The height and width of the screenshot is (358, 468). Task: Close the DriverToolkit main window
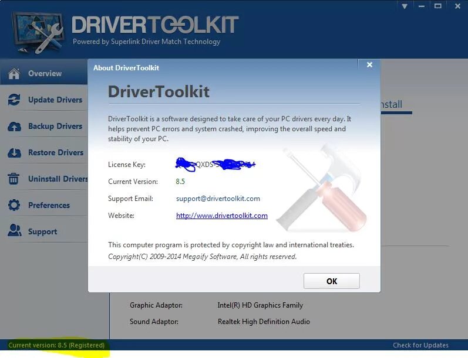tap(457, 6)
